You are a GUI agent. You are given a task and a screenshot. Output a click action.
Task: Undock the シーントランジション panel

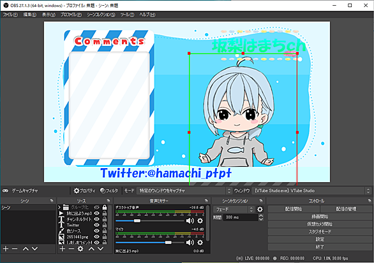[261, 201]
